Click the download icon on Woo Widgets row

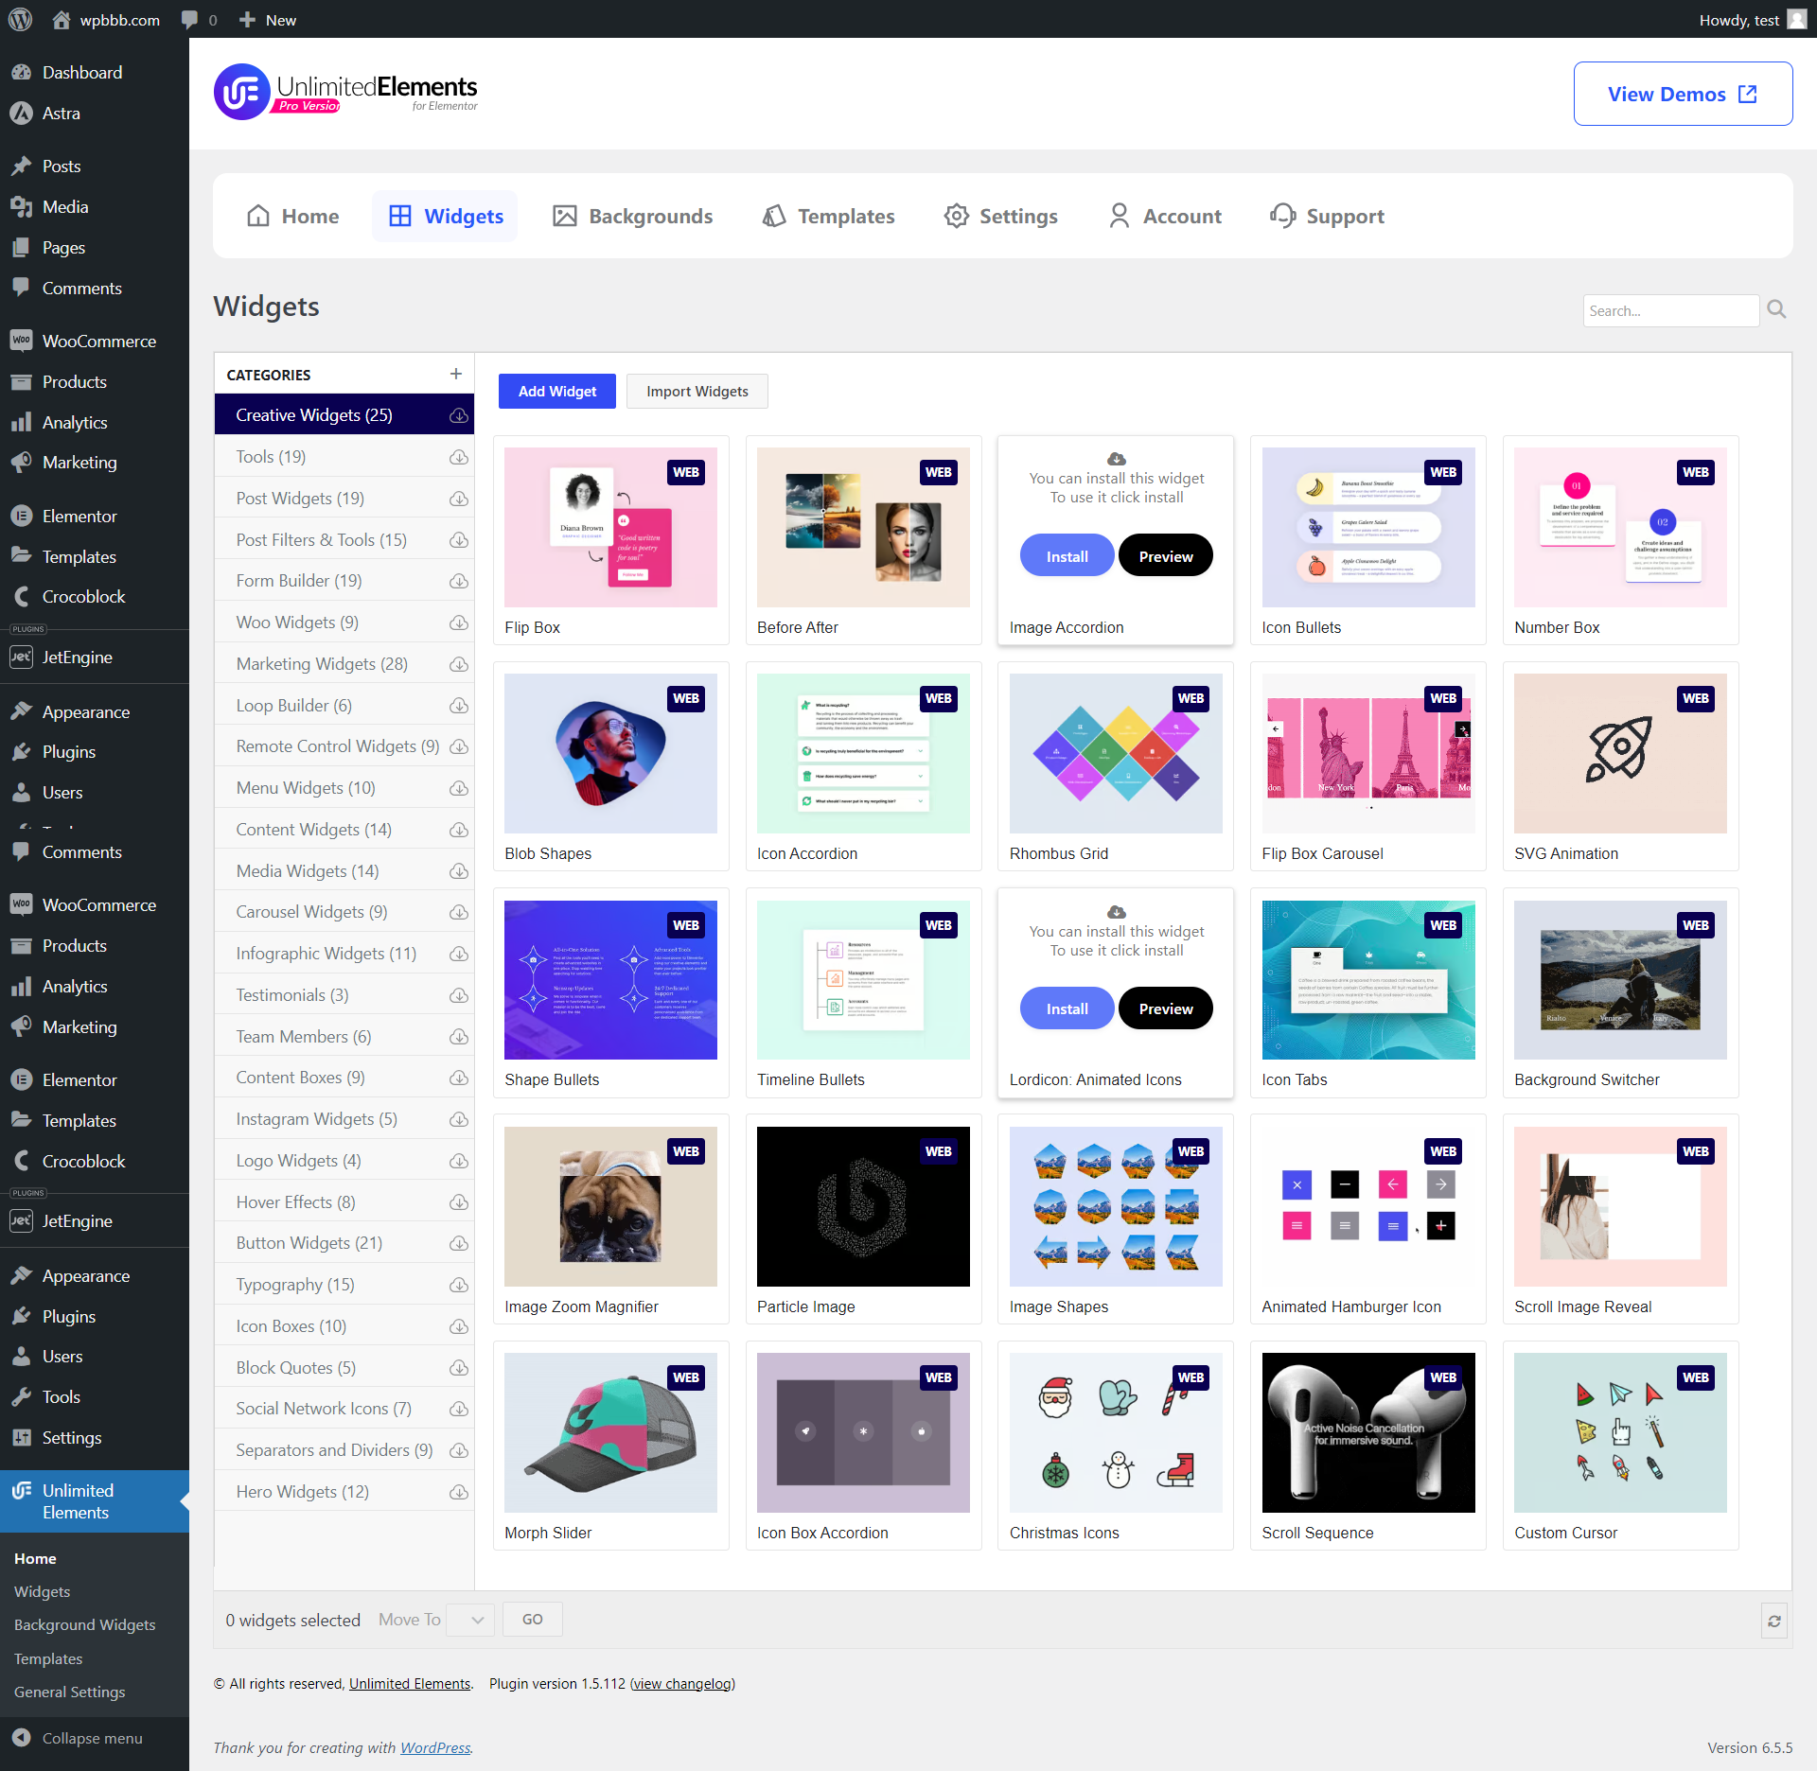(x=459, y=622)
